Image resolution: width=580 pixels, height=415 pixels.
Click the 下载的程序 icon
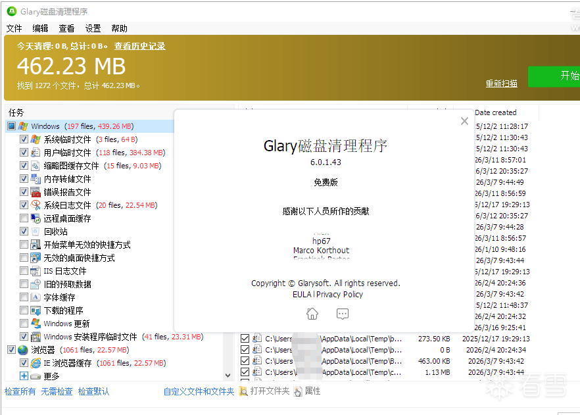[36, 310]
